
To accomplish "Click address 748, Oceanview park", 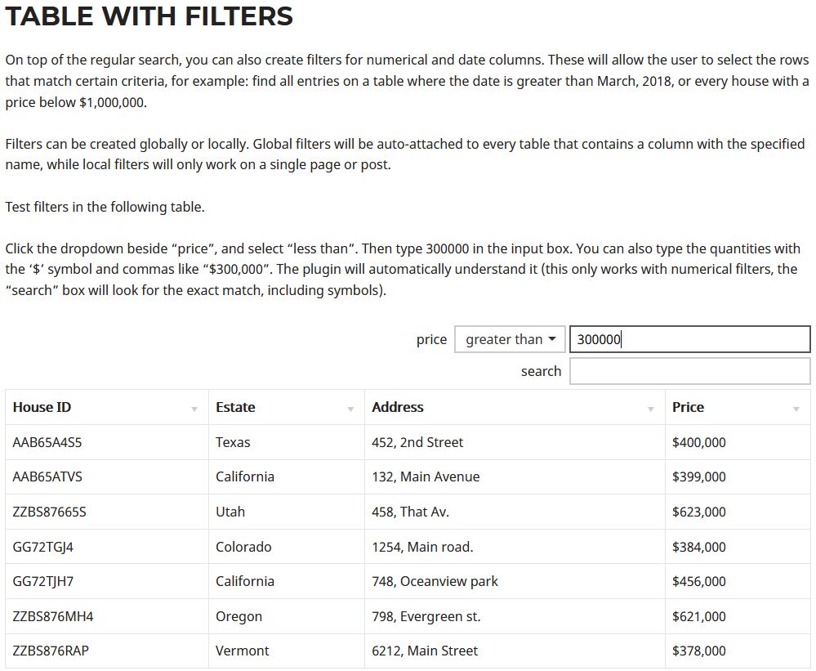I will (x=435, y=581).
